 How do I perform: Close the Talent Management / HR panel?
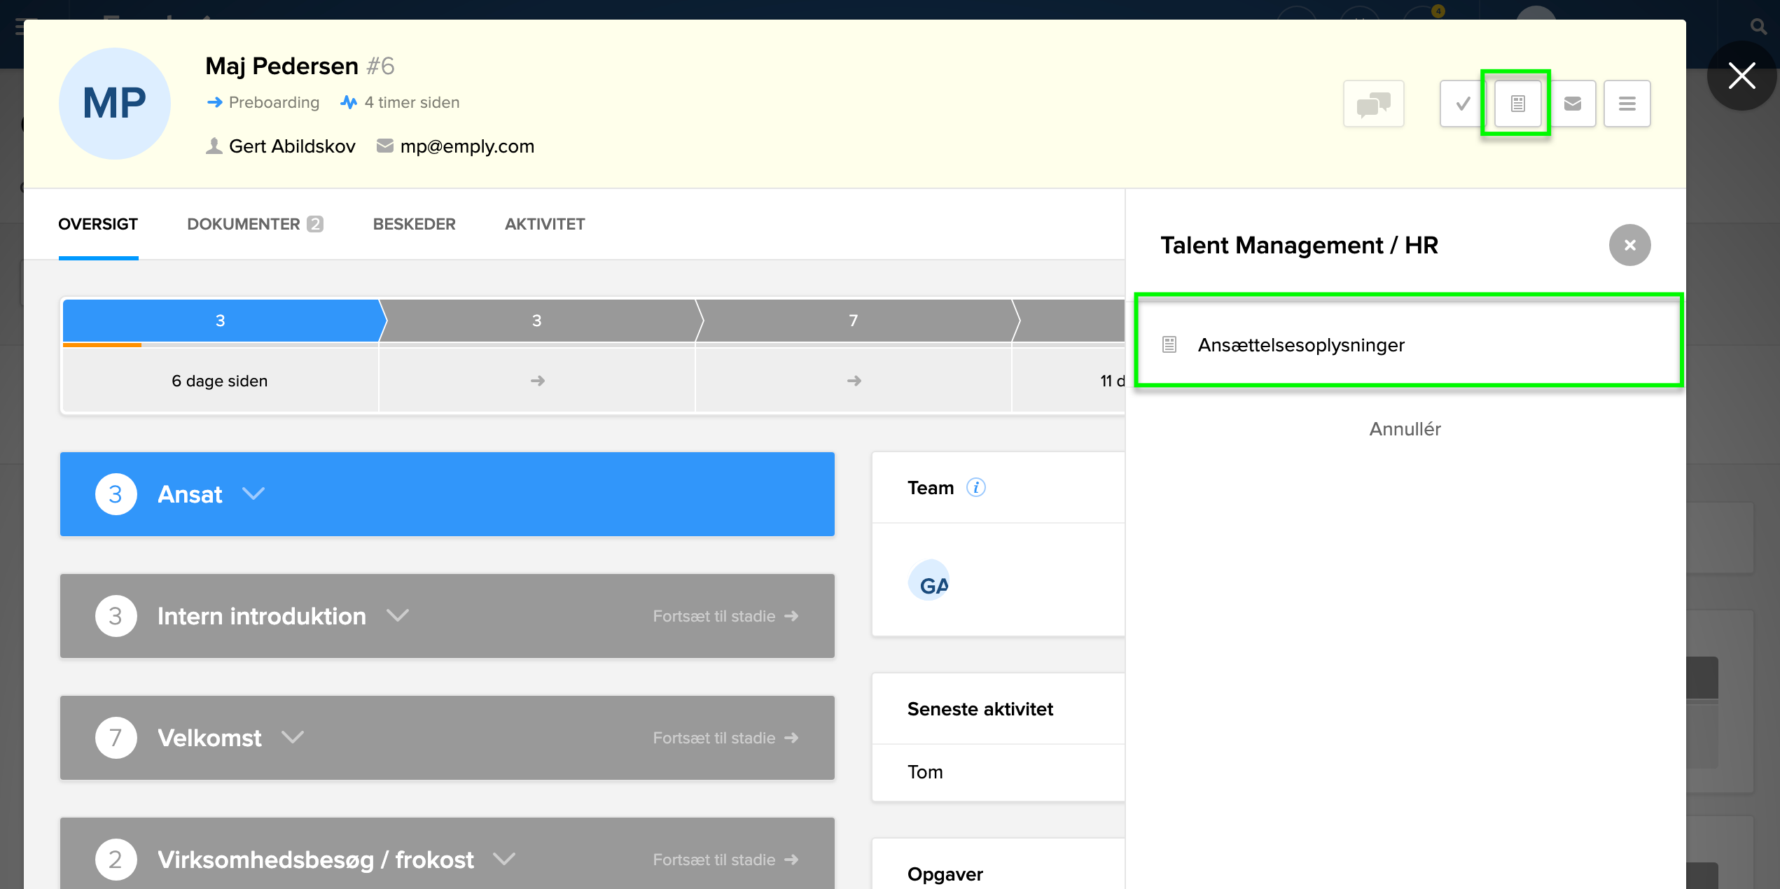(x=1629, y=245)
